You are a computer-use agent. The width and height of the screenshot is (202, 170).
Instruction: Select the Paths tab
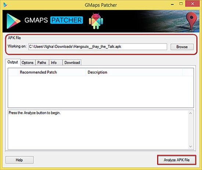click(42, 63)
